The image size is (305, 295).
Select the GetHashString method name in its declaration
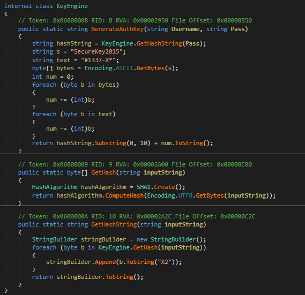point(114,224)
